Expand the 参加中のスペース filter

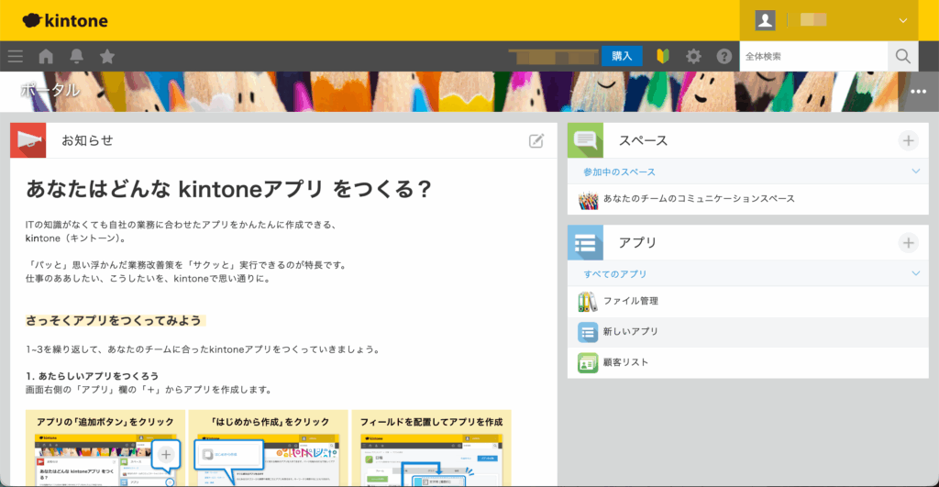[x=914, y=172]
